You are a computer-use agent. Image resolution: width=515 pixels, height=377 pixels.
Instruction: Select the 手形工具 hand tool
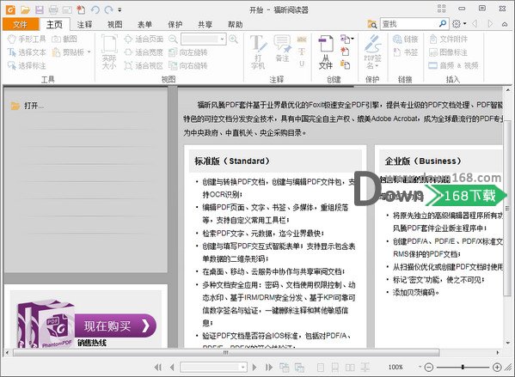click(27, 39)
